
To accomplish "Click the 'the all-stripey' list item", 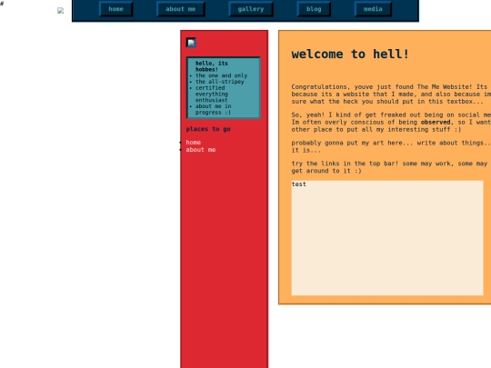I will point(219,82).
